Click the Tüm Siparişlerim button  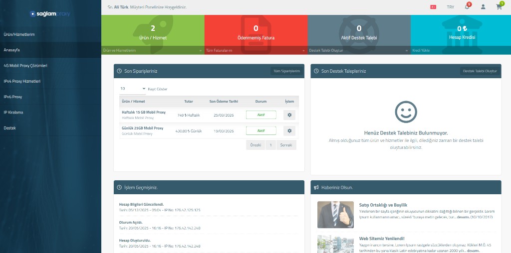pyautogui.click(x=286, y=71)
